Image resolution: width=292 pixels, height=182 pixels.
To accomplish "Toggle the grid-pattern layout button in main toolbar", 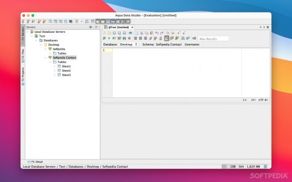I will [x=108, y=21].
